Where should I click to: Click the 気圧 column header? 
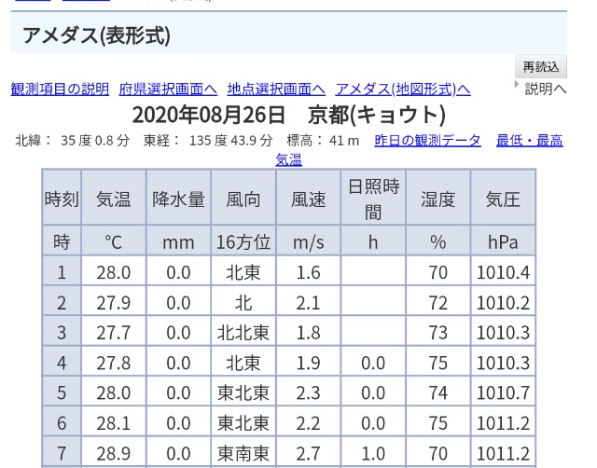tap(503, 198)
